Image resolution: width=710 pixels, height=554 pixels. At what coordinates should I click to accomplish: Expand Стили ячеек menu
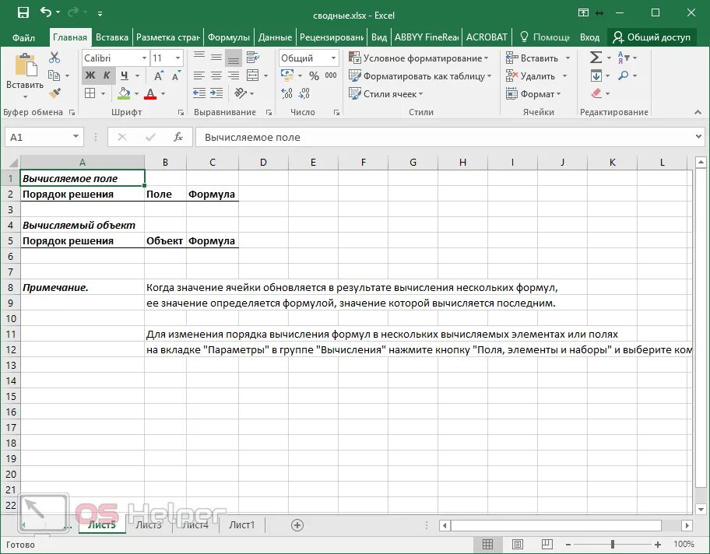[x=386, y=93]
